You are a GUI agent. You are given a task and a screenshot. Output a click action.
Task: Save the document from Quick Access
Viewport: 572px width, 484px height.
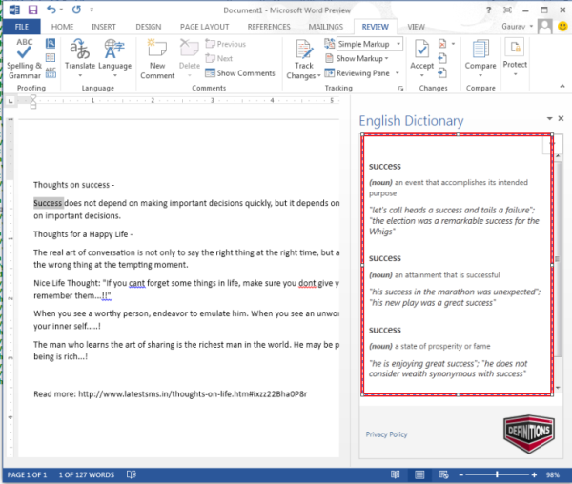(32, 10)
